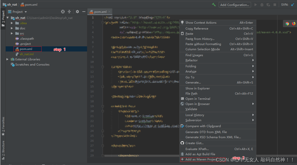Open the Local History submenu
The width and height of the screenshot is (297, 165).
(218, 115)
